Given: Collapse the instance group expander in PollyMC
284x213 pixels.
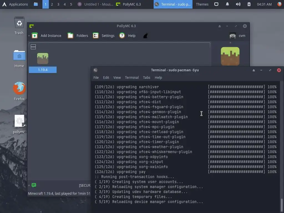Looking at the screenshot, I should (33, 47).
